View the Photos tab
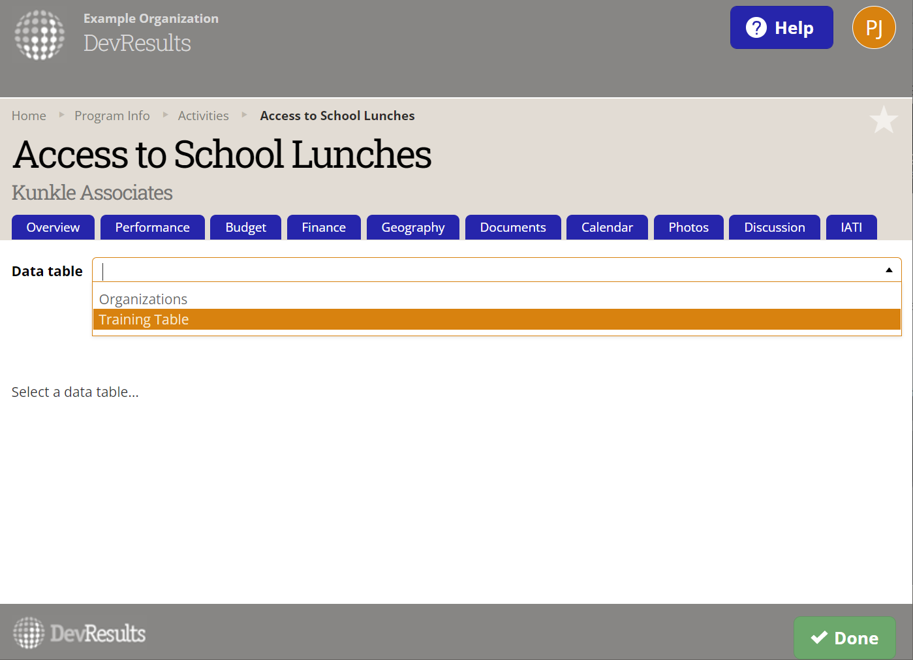The height and width of the screenshot is (660, 913). [x=689, y=227]
